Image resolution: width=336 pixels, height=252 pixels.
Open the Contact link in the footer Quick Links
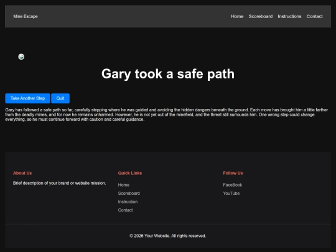point(125,210)
